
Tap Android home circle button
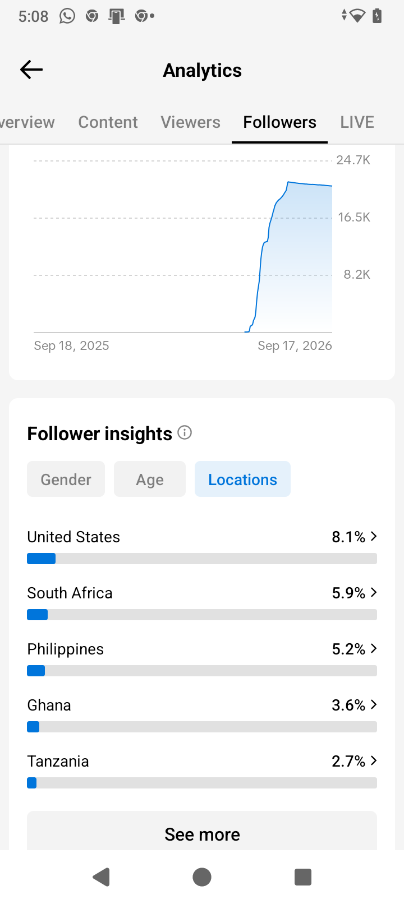(202, 877)
